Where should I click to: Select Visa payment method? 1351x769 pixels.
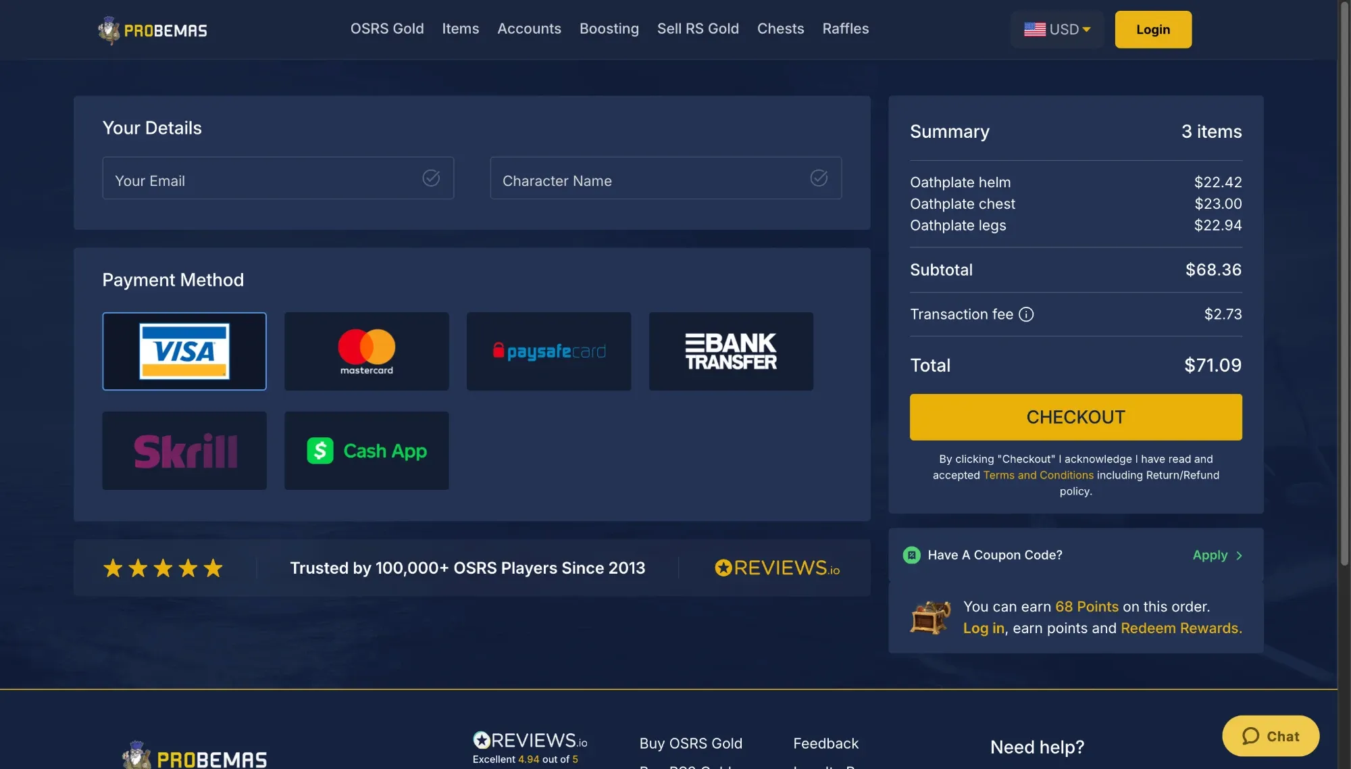(184, 351)
